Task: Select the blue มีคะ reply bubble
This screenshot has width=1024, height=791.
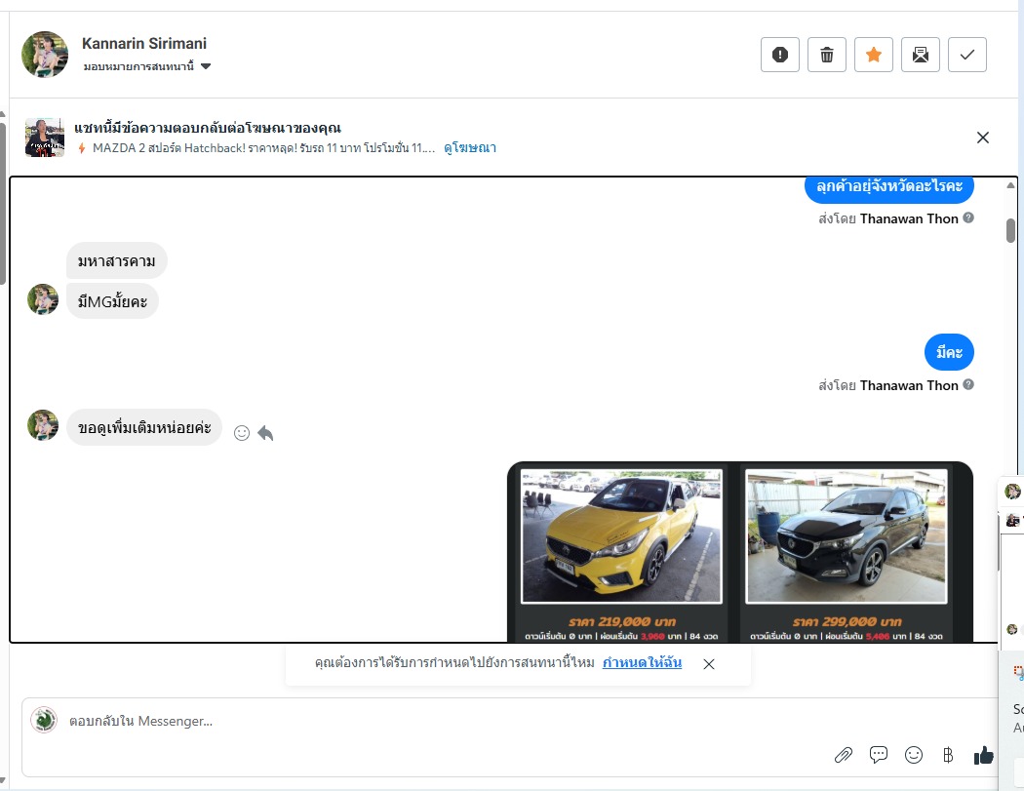Action: [x=949, y=352]
